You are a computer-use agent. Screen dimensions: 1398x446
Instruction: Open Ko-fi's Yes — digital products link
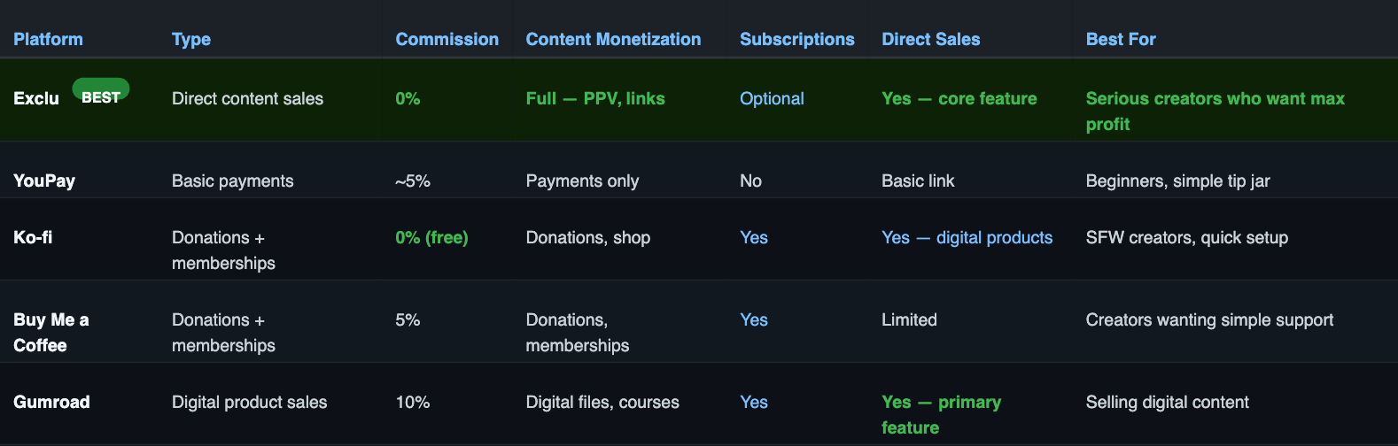[x=967, y=237]
